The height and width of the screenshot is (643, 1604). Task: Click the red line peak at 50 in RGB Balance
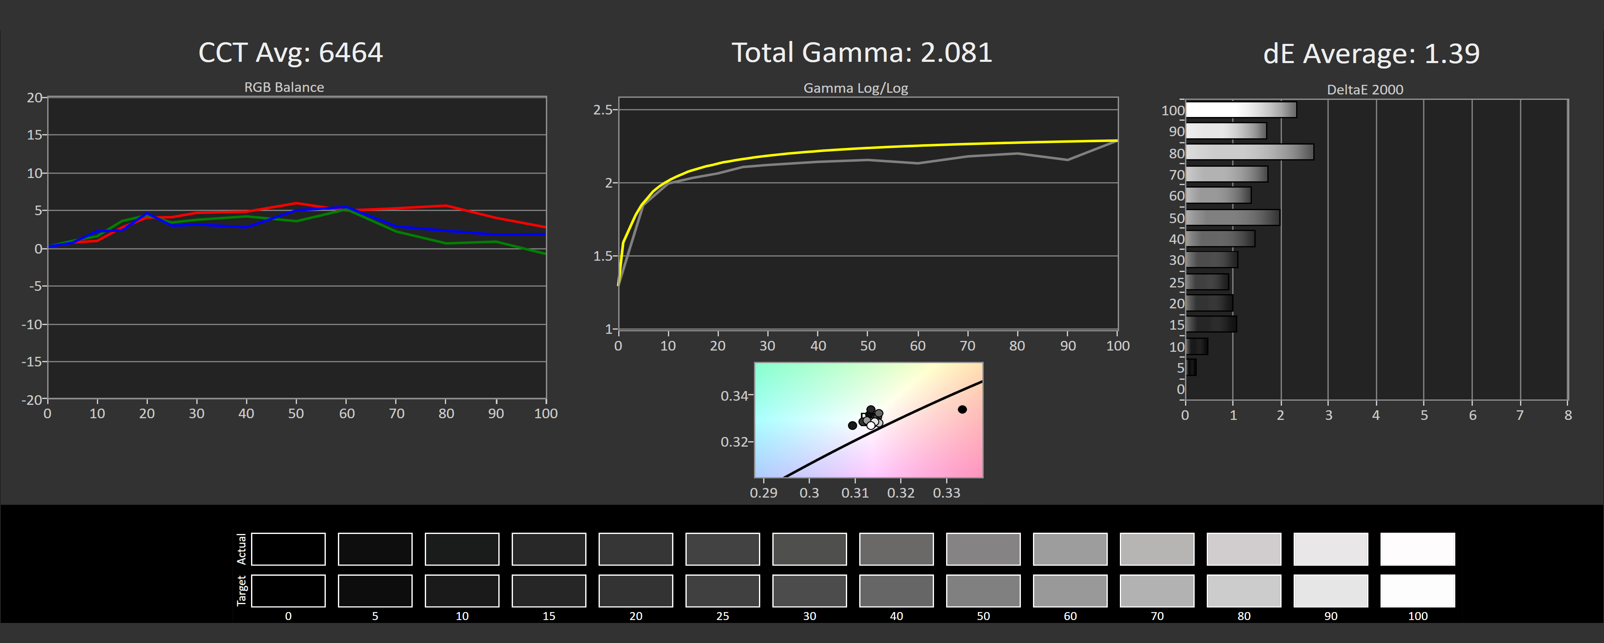click(x=297, y=203)
